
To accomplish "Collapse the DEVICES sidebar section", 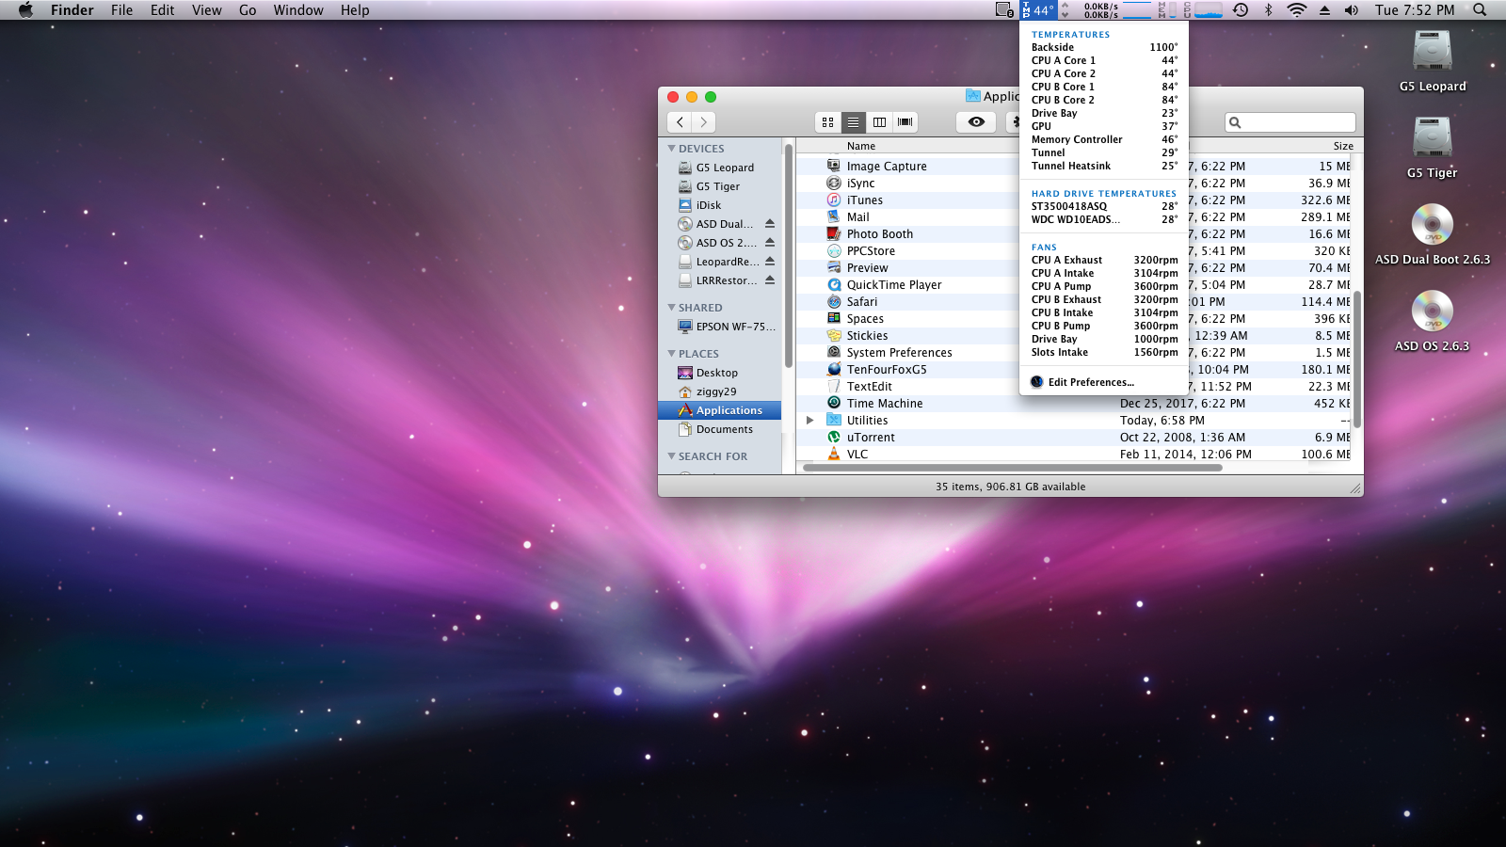I will click(x=671, y=149).
